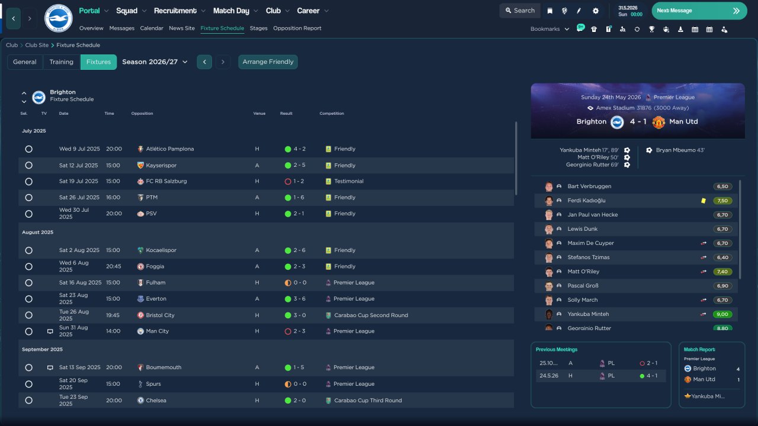Select the Chelsea fixture radio button
The height and width of the screenshot is (426, 758).
(x=28, y=401)
